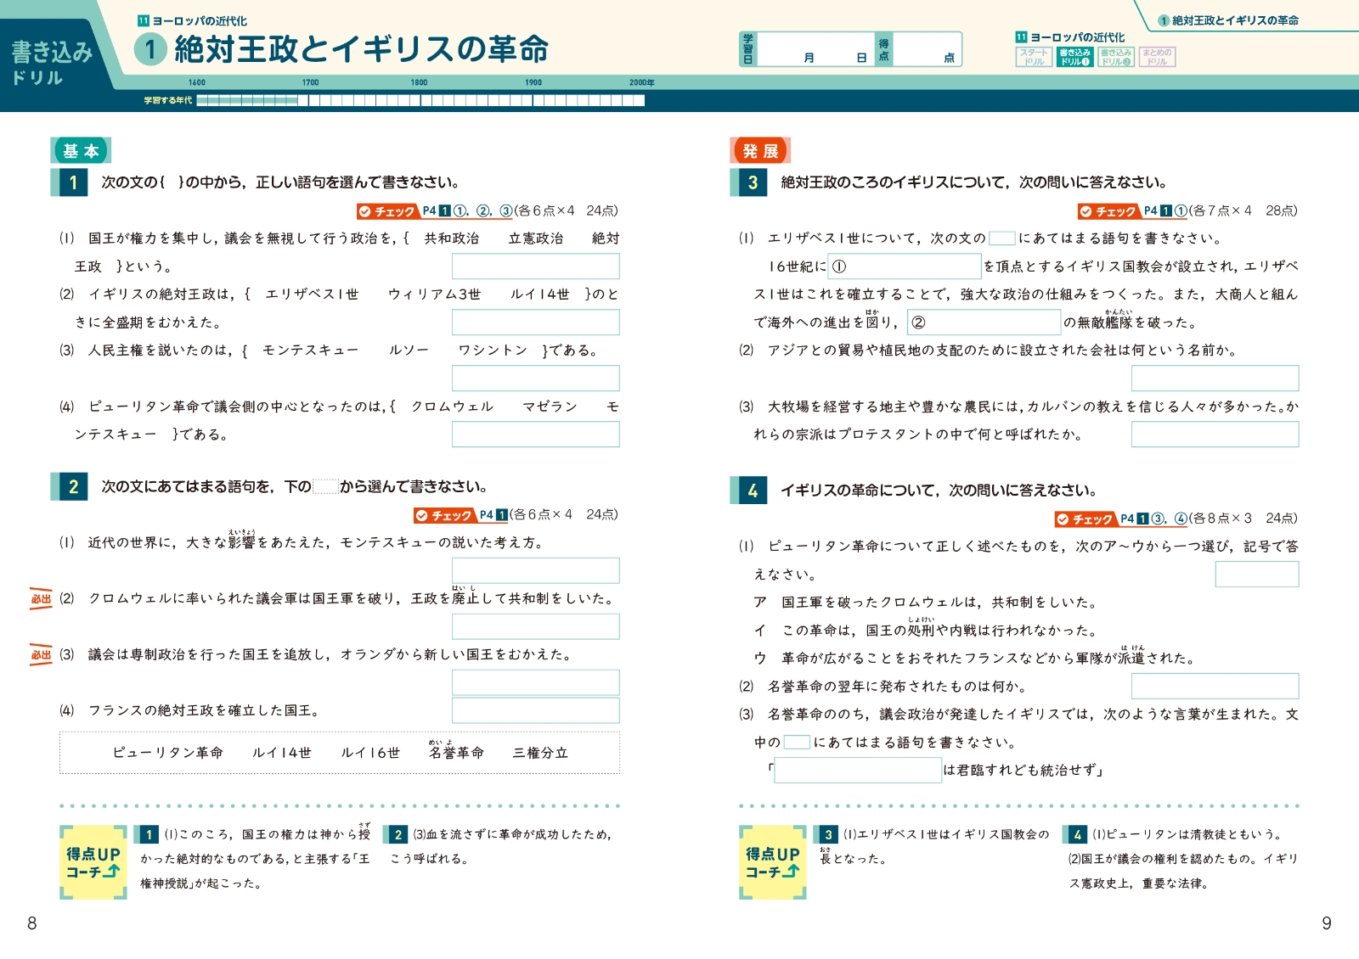Open the 絶対王政とイギリスの革命 top-right page tab
Viewport: 1359px width, 959px height.
tap(1228, 20)
